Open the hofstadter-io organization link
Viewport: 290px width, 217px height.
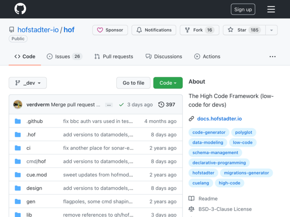point(38,30)
